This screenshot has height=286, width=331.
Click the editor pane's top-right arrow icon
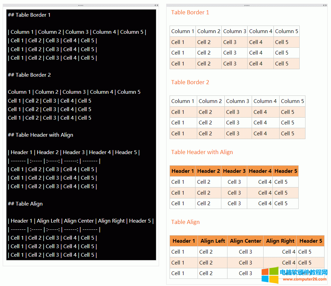(x=156, y=5)
